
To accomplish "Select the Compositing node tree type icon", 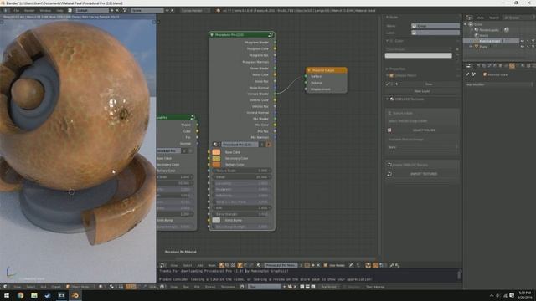I will [227, 265].
